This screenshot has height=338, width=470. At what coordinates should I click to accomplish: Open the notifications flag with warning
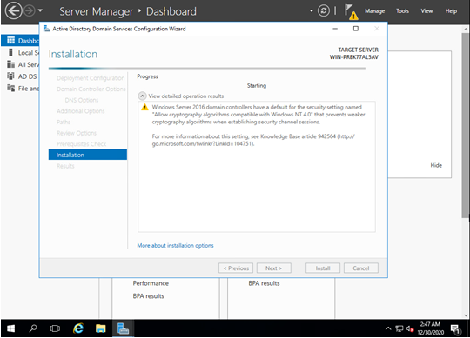[351, 11]
